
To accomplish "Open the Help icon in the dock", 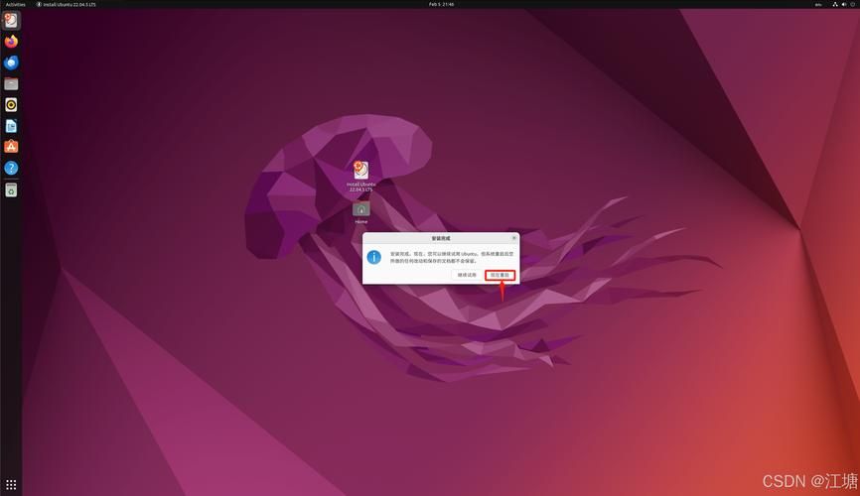I will pos(11,168).
